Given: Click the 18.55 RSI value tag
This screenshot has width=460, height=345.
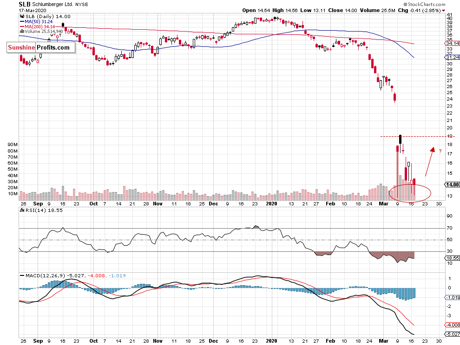Looking at the screenshot, I should [x=452, y=258].
